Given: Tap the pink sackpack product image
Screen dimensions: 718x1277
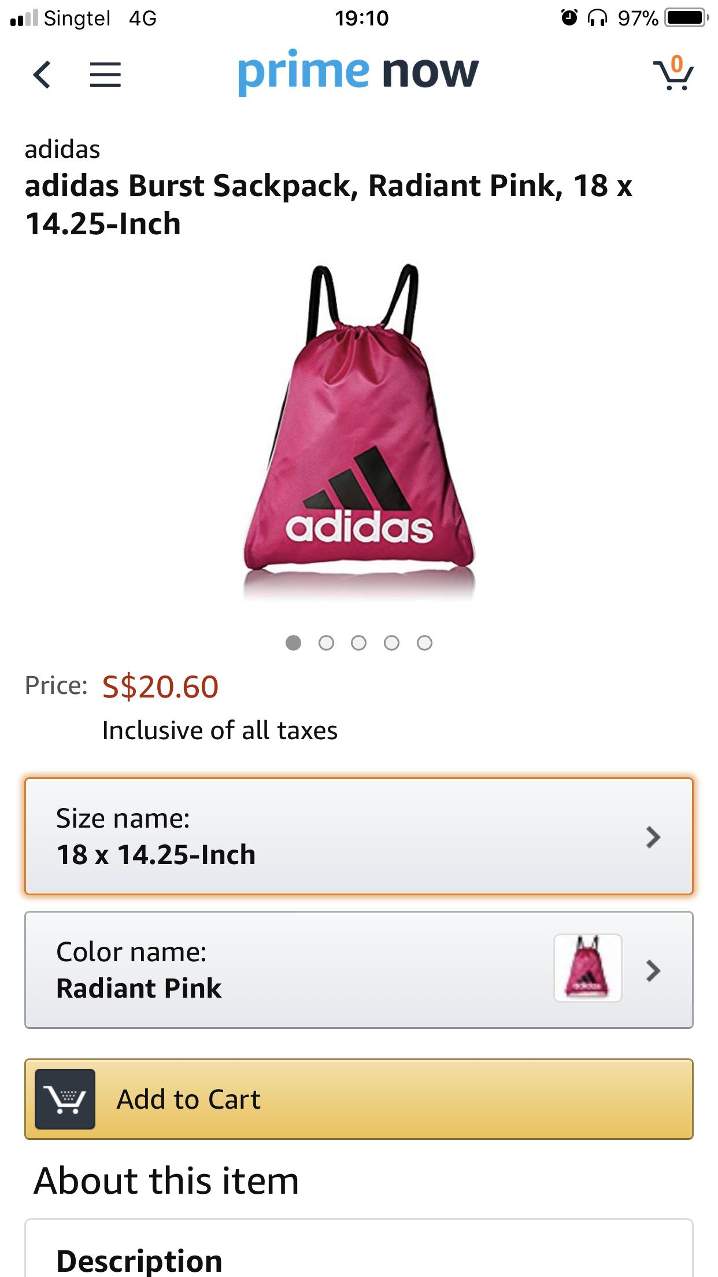Looking at the screenshot, I should (x=358, y=428).
